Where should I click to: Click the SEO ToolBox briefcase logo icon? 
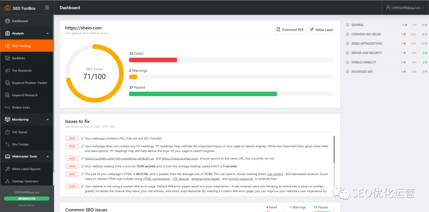[8, 8]
